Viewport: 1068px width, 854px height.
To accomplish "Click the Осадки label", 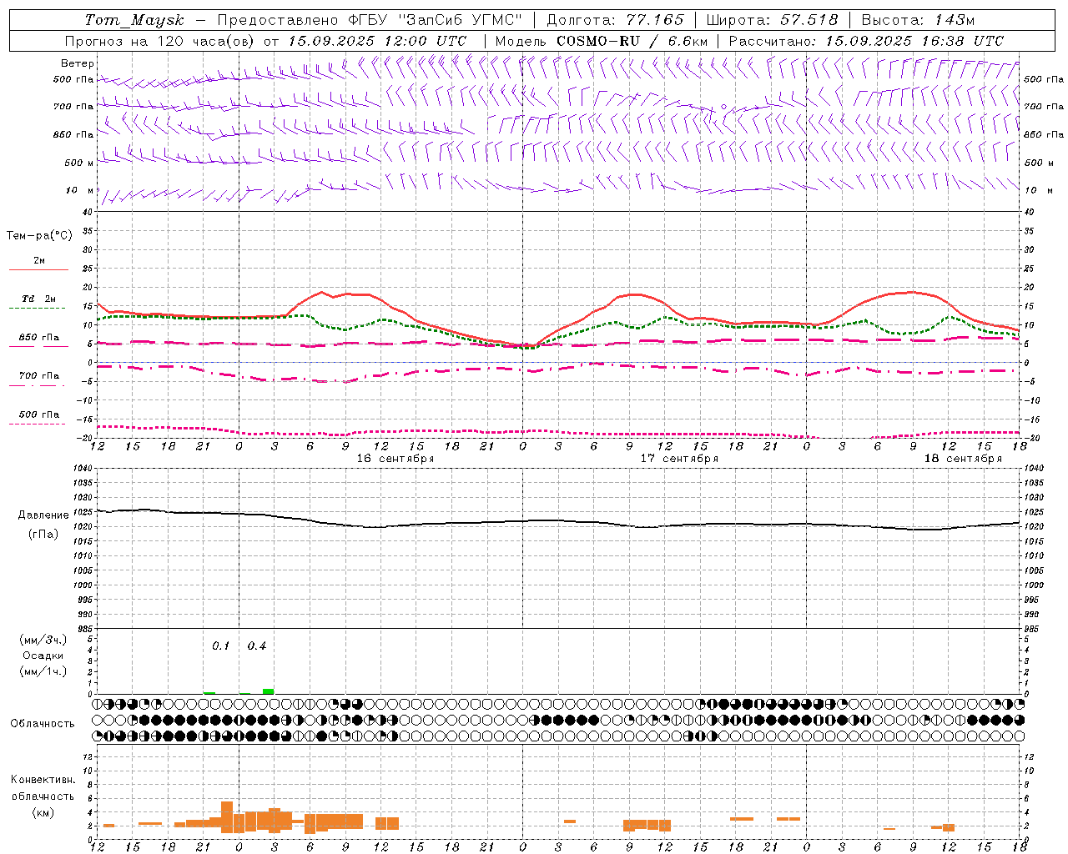I will coord(43,656).
